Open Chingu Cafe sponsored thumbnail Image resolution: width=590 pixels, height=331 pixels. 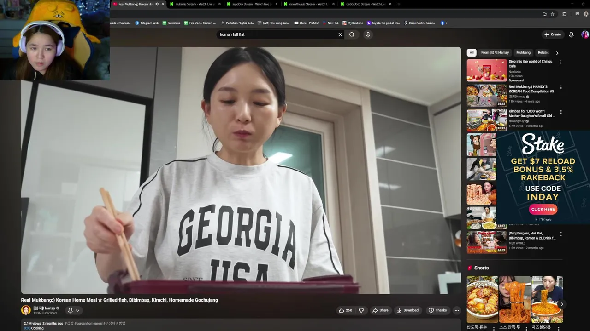coord(487,70)
